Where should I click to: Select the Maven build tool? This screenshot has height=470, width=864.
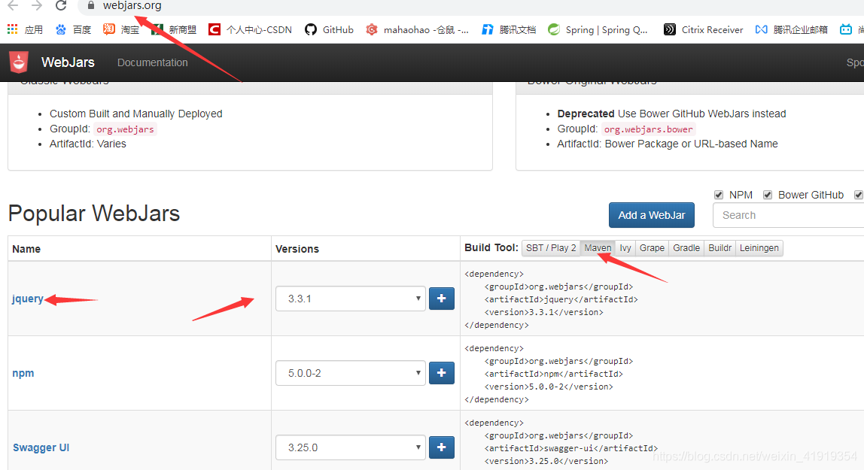coord(598,247)
